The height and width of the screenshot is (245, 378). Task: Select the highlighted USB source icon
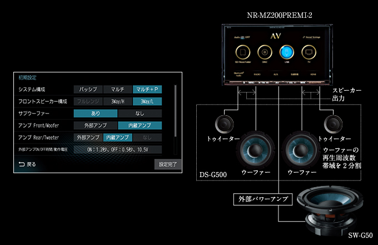[287, 52]
